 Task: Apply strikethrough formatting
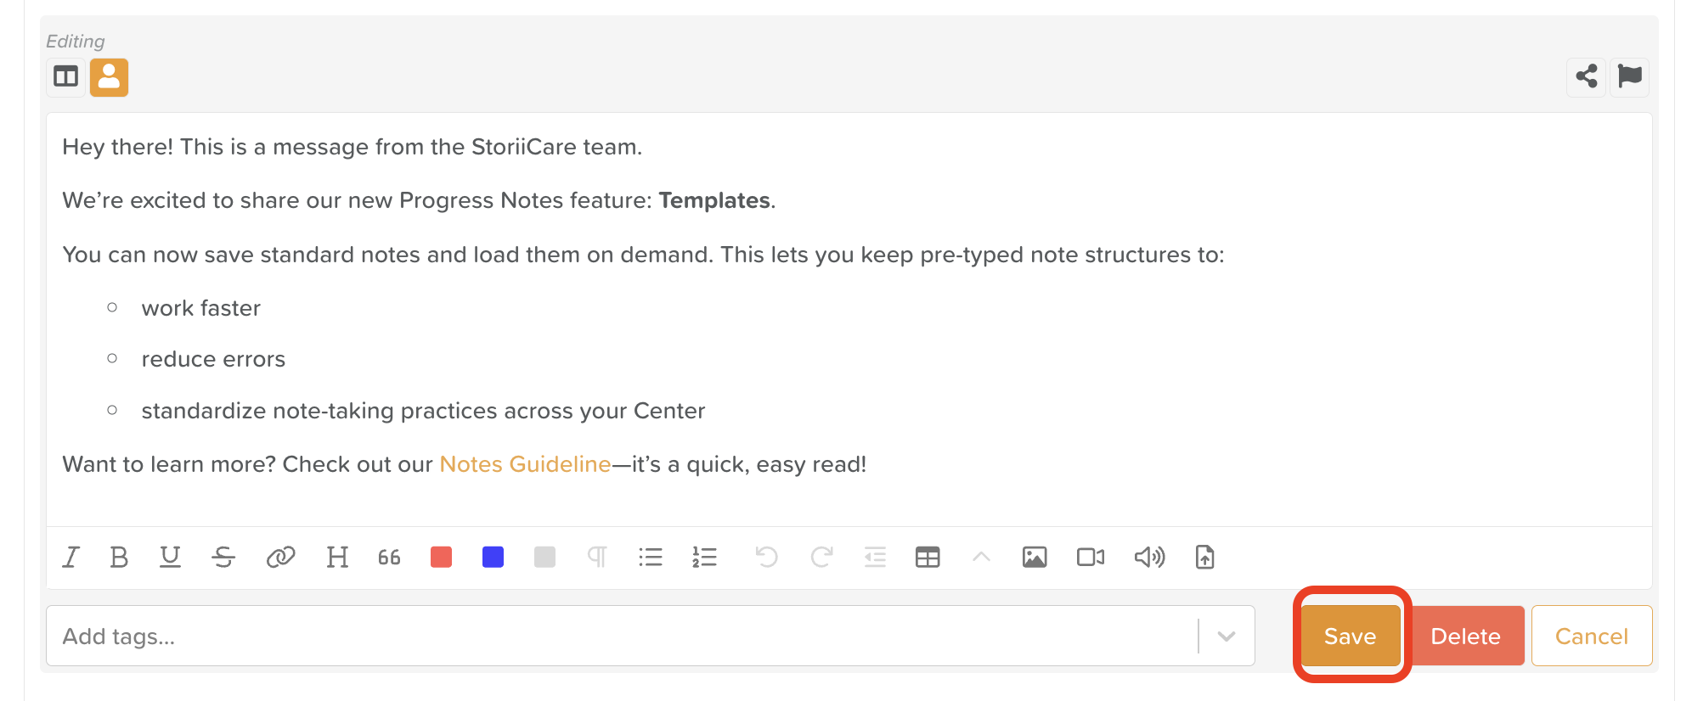pyautogui.click(x=223, y=558)
